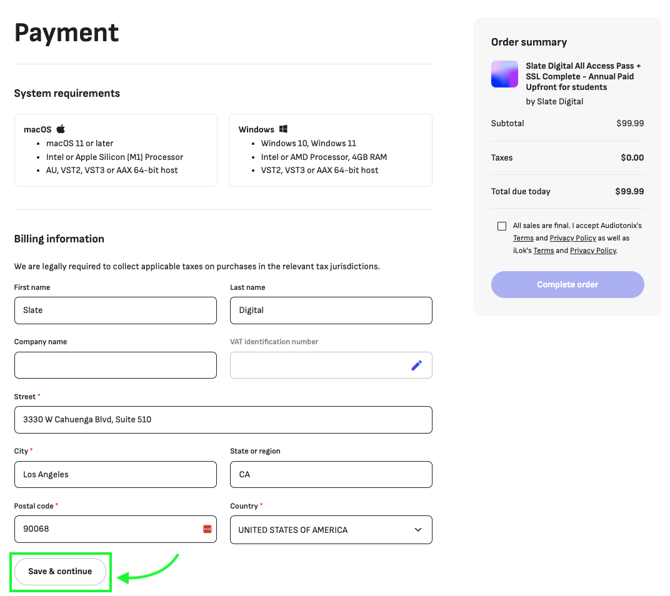Click the pencil edit icon in VAT field
Viewport: 670px width, 596px height.
click(x=417, y=365)
